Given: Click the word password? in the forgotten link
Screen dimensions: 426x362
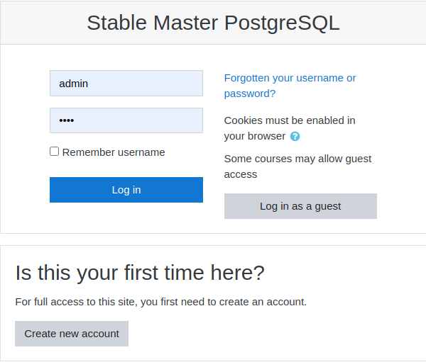Looking at the screenshot, I should click(x=250, y=94).
